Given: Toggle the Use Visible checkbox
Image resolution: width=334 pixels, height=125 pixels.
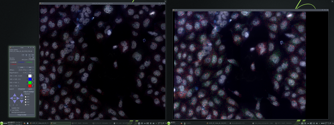Looking at the screenshot, I should (11, 110).
